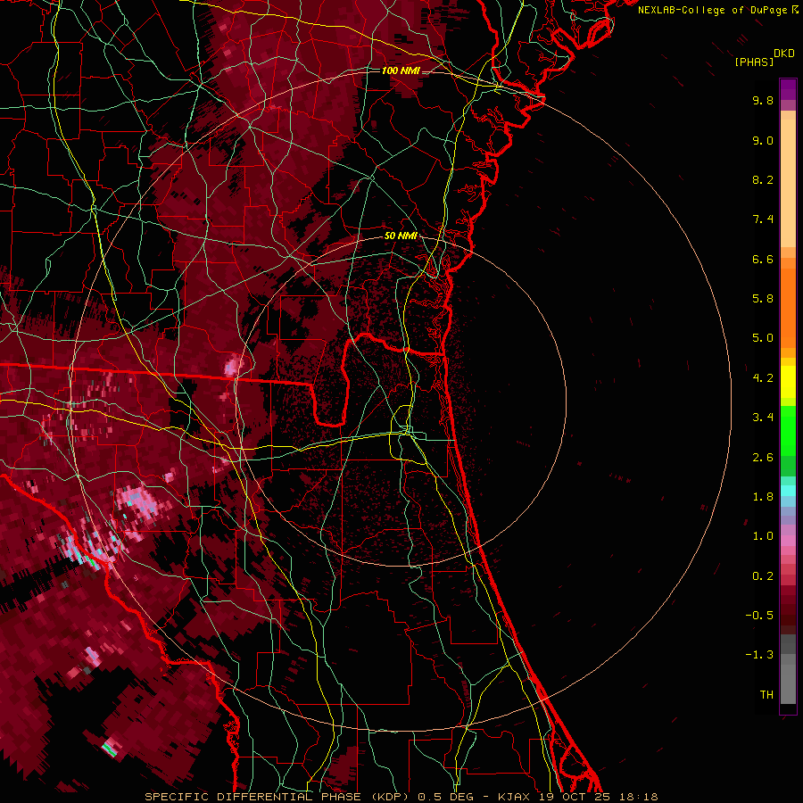Click the 1.0 value on color scale

pyautogui.click(x=763, y=536)
